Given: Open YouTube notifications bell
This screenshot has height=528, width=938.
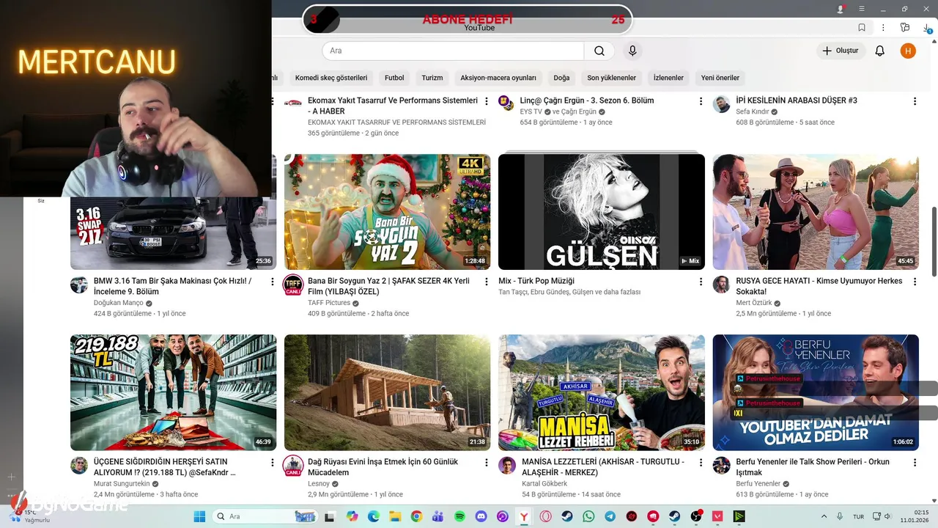Looking at the screenshot, I should [880, 51].
